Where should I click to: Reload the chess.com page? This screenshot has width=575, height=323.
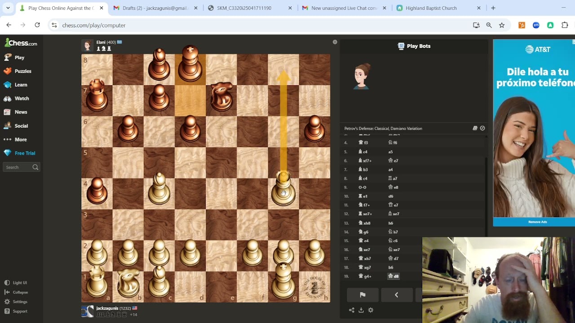[x=37, y=25]
